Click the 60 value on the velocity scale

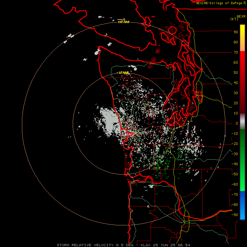[x=236, y=62]
